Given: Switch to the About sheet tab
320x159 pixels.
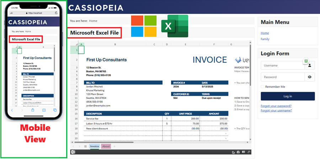Looking at the screenshot, I should (106, 146).
